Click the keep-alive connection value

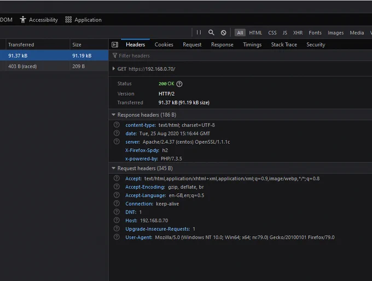click(x=167, y=204)
